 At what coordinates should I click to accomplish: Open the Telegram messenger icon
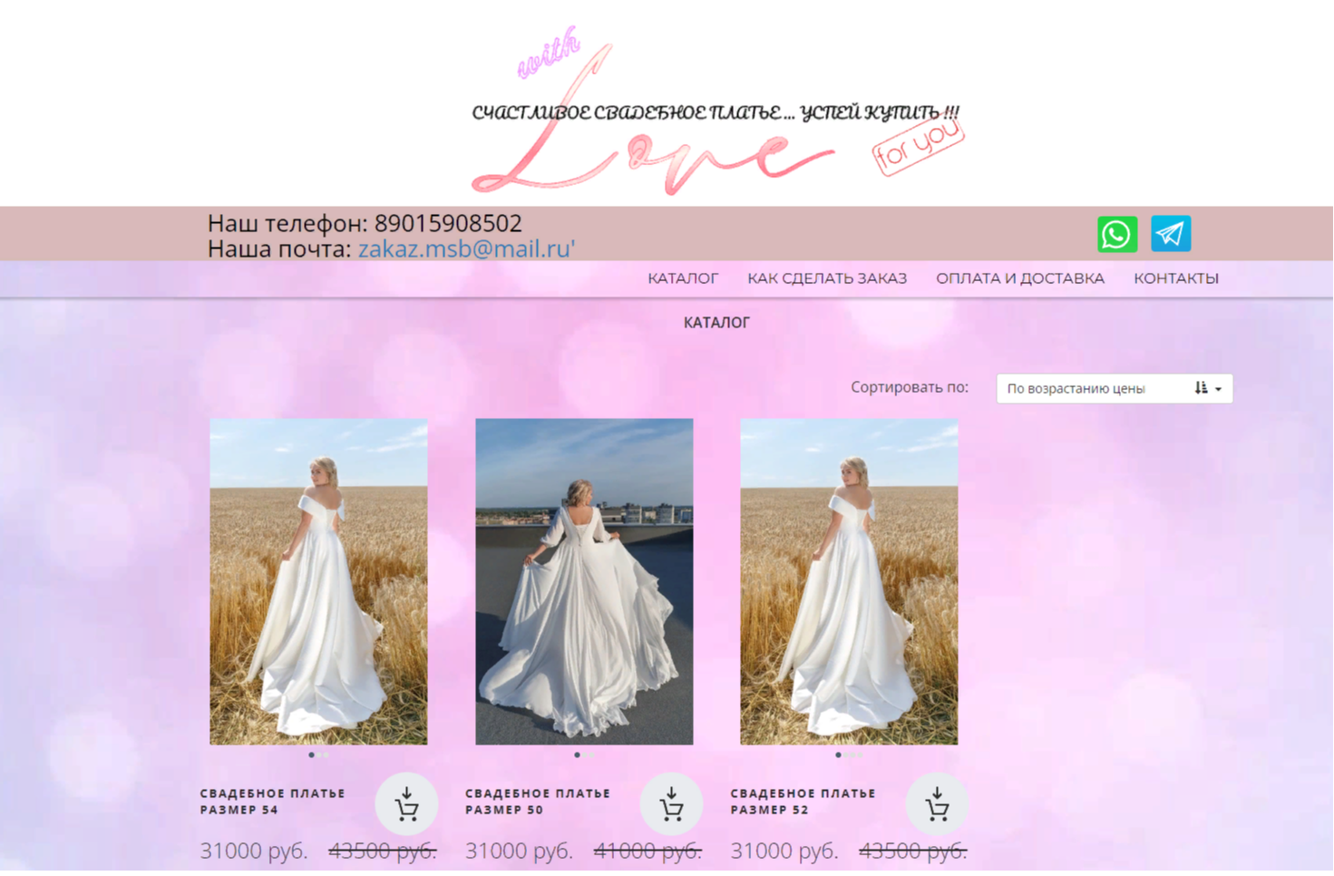click(x=1170, y=234)
